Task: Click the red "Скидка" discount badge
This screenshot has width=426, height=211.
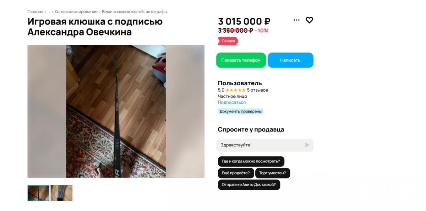Action: tap(228, 41)
